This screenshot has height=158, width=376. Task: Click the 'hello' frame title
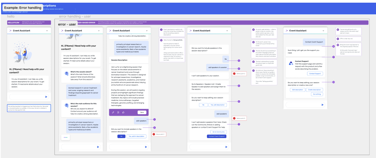pos(11,17)
